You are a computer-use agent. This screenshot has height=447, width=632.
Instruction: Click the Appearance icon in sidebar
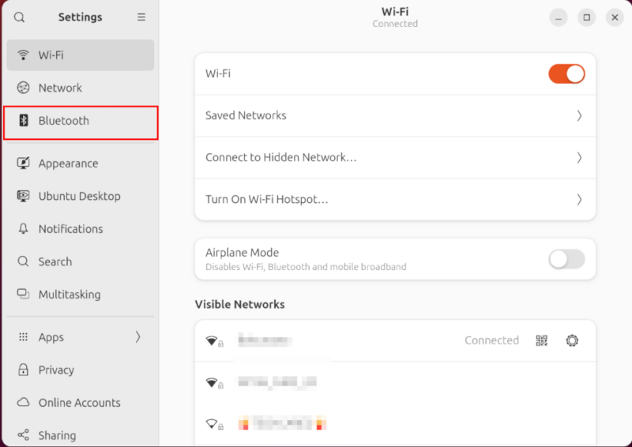[x=24, y=163]
